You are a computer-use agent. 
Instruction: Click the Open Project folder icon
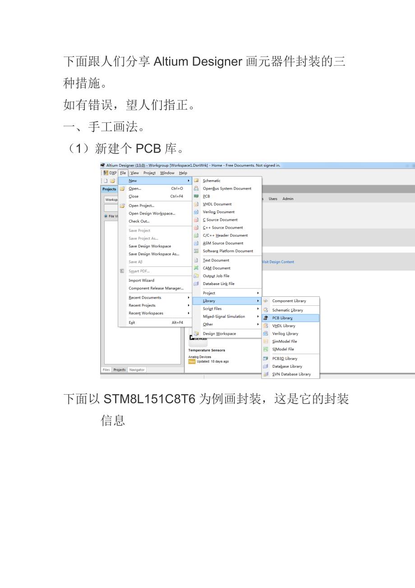(122, 205)
